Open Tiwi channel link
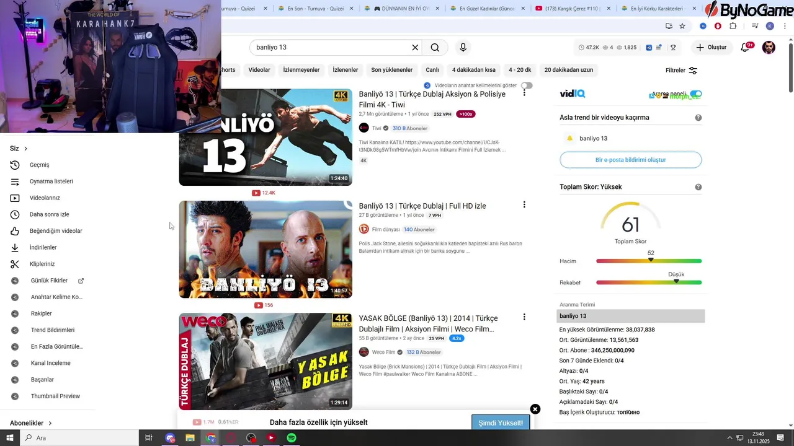The width and height of the screenshot is (794, 446). click(x=377, y=128)
